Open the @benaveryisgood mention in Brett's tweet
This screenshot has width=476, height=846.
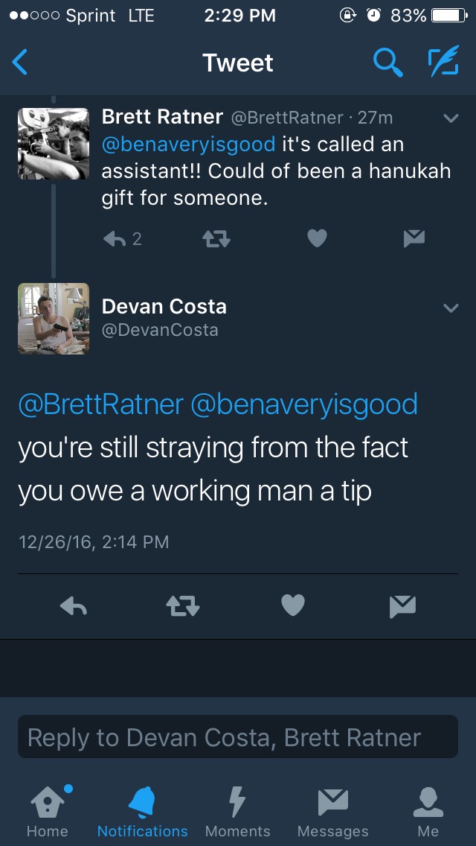(x=188, y=144)
